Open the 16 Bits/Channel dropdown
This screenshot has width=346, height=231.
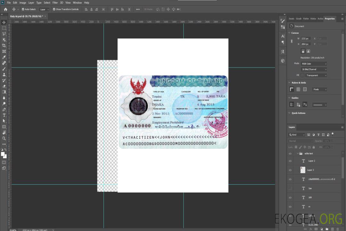[314, 69]
